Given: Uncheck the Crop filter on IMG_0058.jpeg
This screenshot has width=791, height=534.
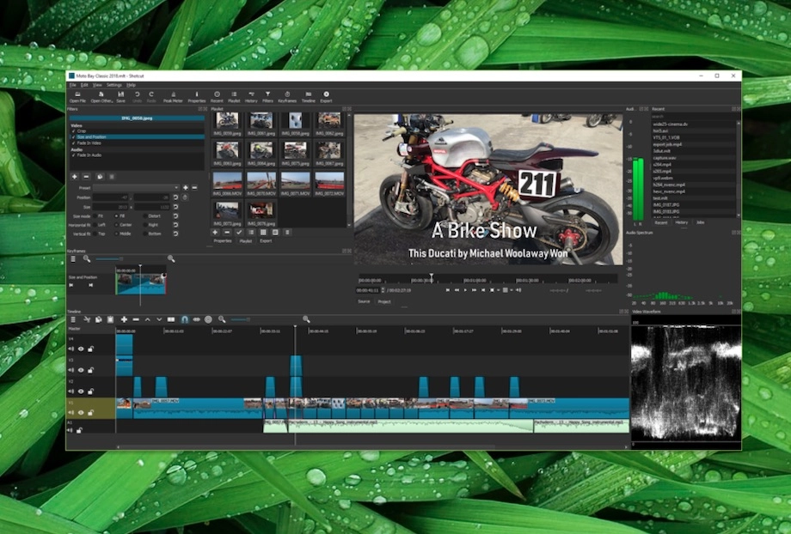Looking at the screenshot, I should (74, 130).
